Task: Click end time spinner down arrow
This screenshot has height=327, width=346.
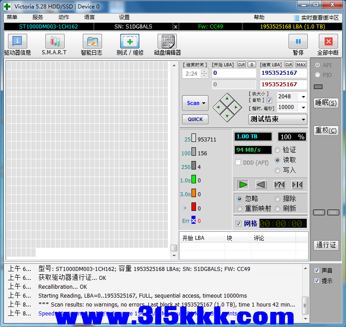Action: pyautogui.click(x=204, y=76)
